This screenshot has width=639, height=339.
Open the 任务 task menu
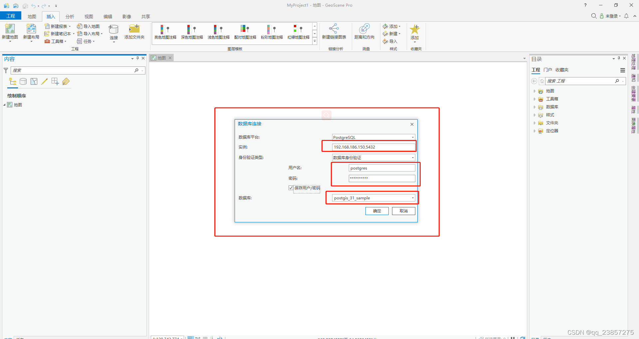86,41
